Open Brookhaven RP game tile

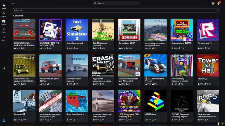click(x=129, y=34)
